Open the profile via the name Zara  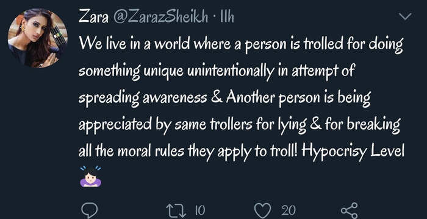[x=93, y=18]
